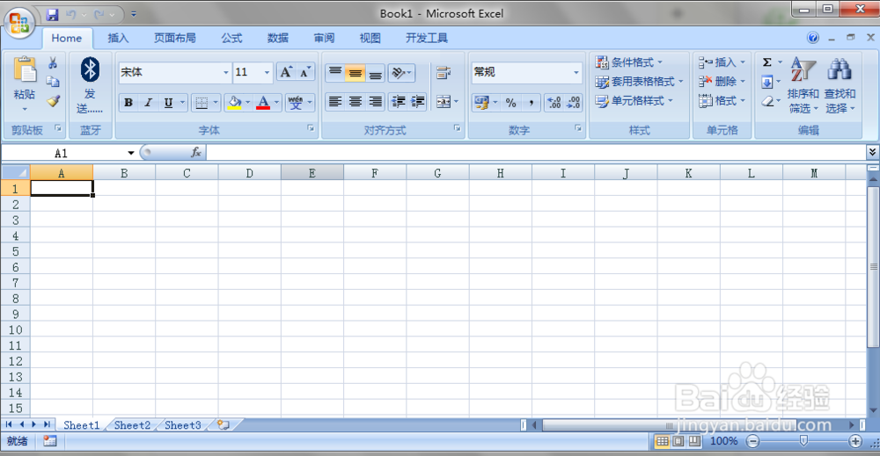Open number format 常规 dropdown
This screenshot has height=456, width=880.
[576, 73]
